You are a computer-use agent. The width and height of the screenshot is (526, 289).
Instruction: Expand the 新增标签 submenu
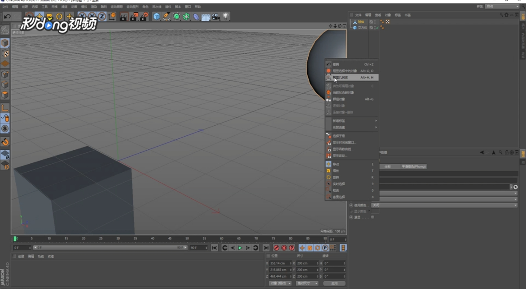pyautogui.click(x=352, y=120)
